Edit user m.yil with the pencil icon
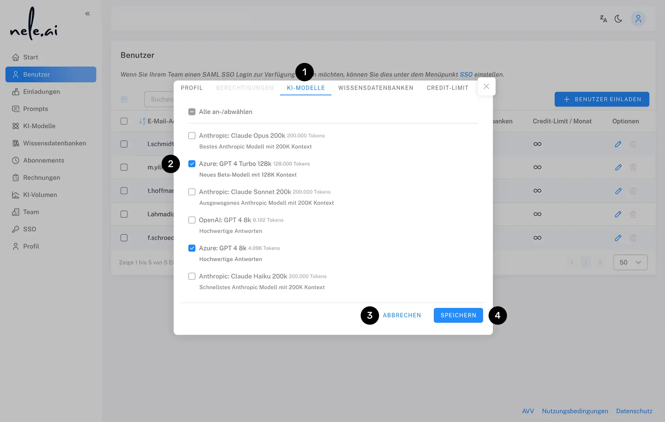The height and width of the screenshot is (422, 665). (x=618, y=167)
